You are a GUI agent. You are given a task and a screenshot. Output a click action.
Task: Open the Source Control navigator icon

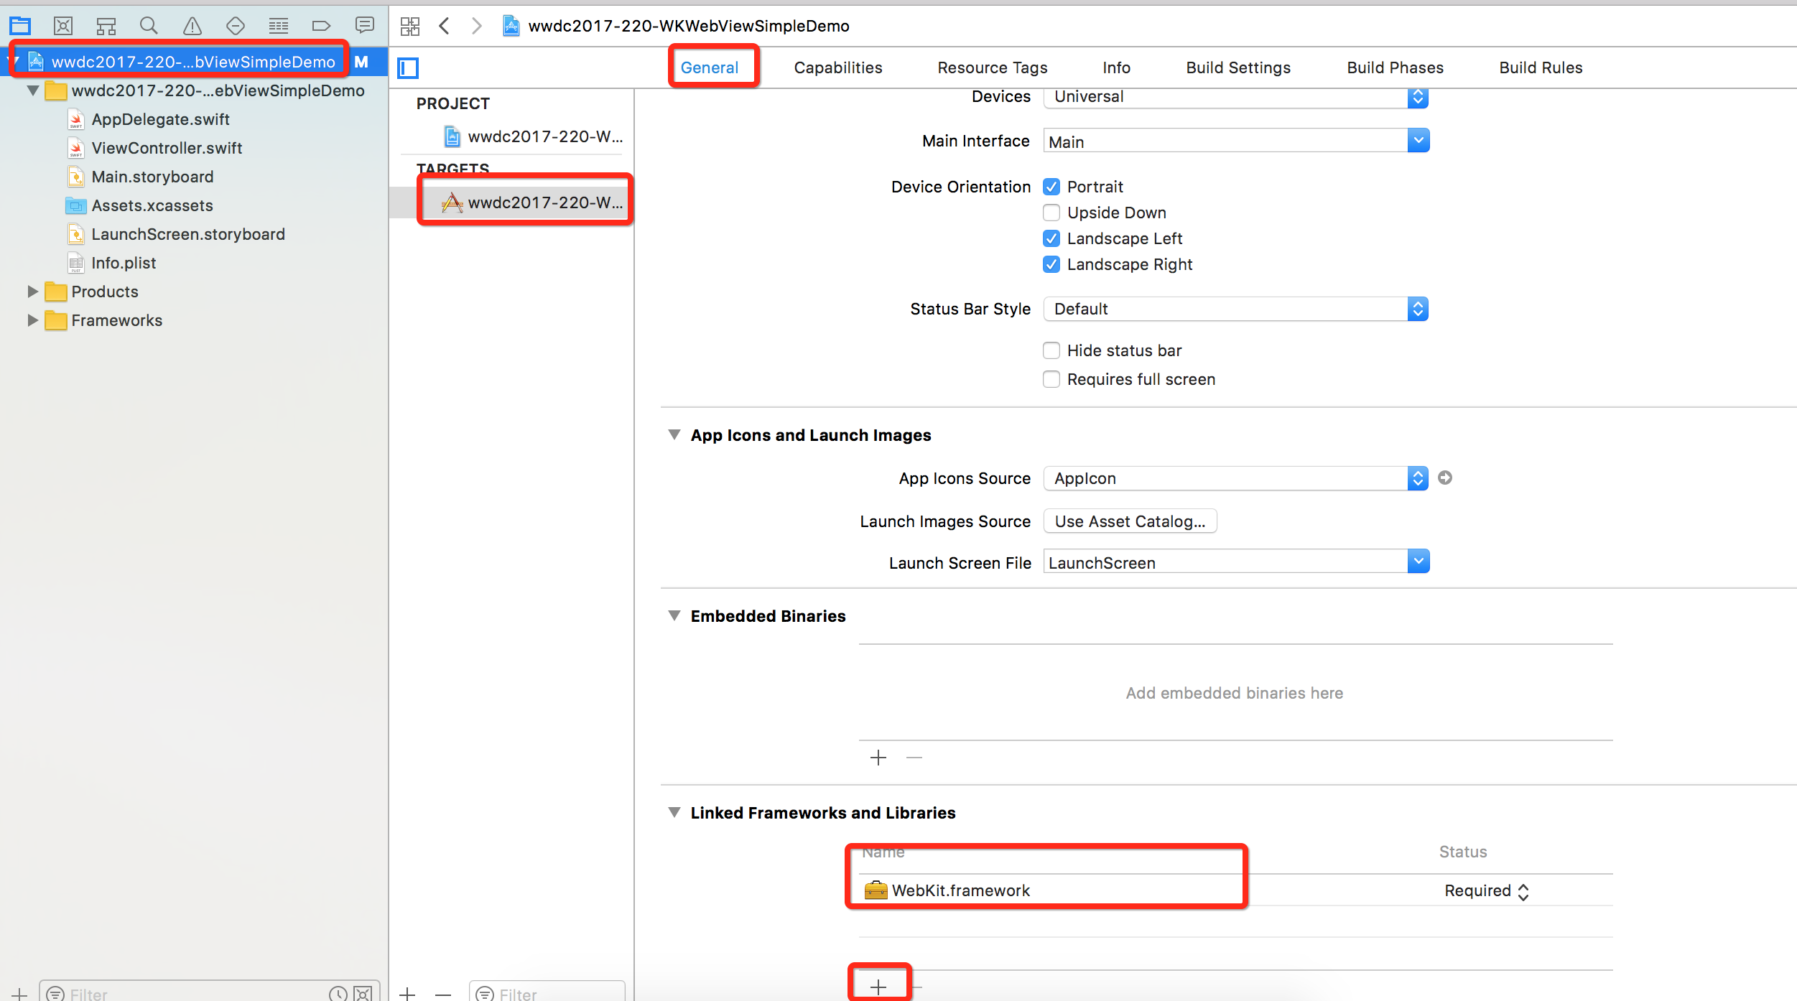pos(63,26)
